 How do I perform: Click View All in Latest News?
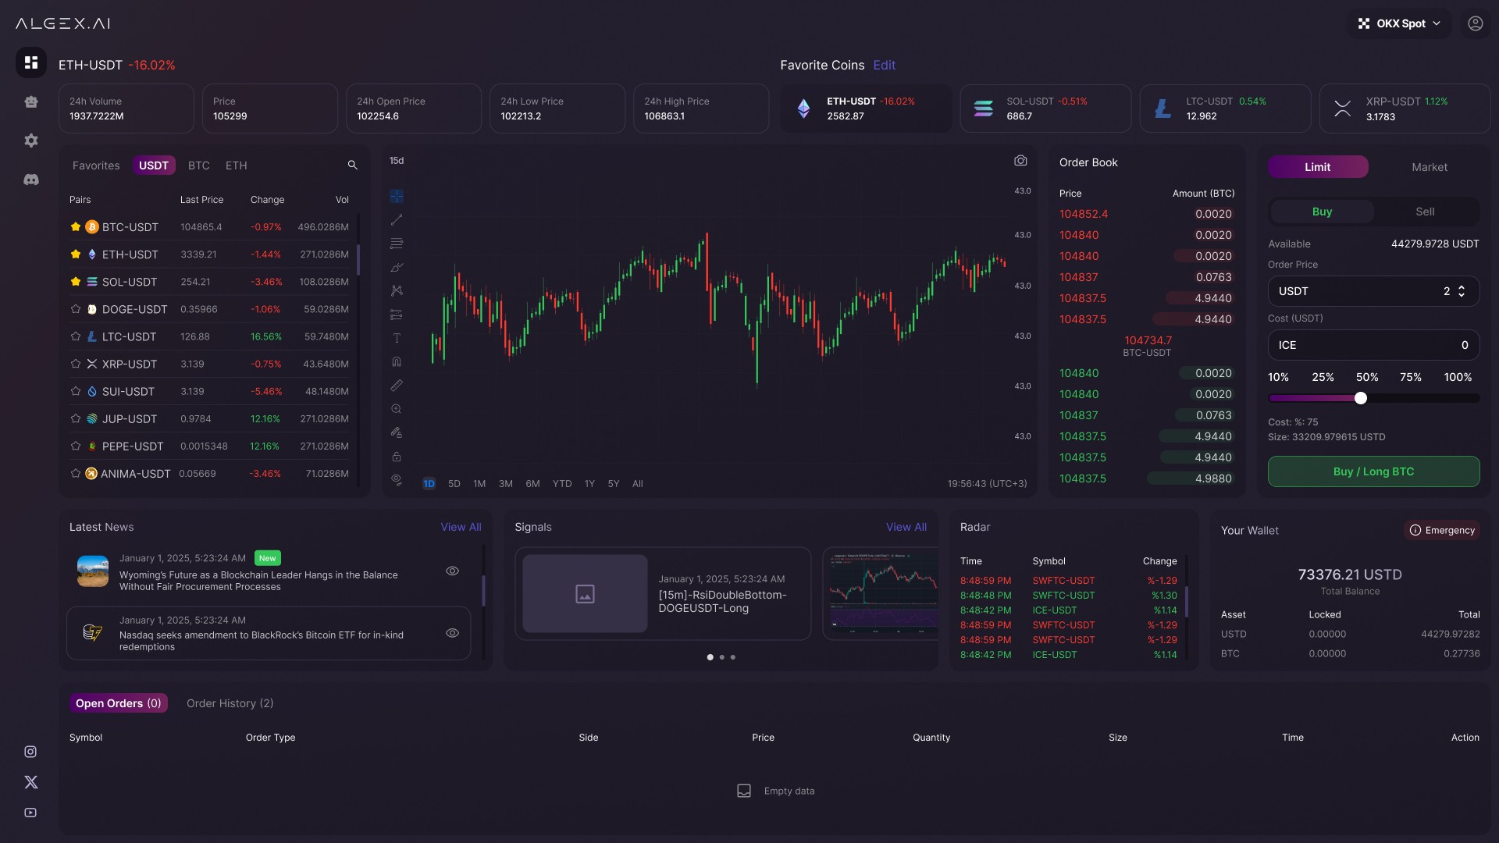pyautogui.click(x=461, y=527)
